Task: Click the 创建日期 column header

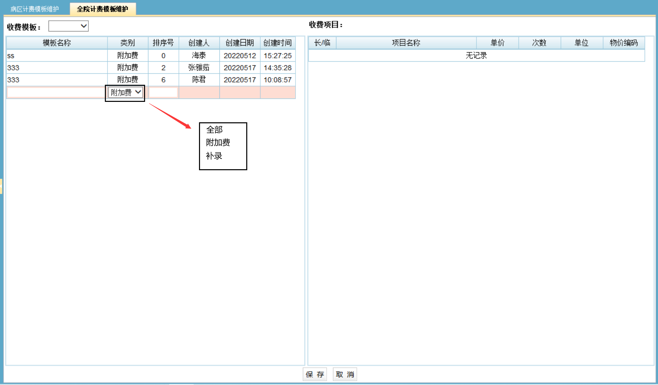Action: (x=240, y=43)
